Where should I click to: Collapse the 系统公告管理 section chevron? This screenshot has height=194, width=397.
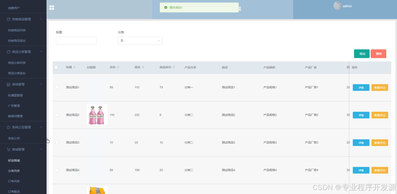click(41, 127)
